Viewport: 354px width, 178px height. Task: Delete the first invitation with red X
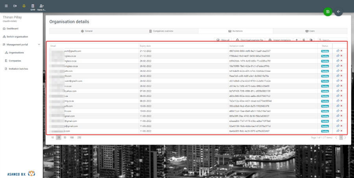(341, 51)
